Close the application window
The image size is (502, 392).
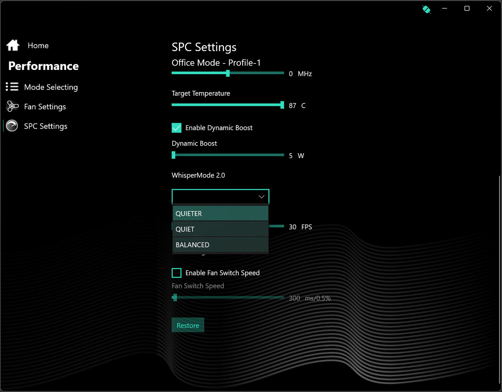(489, 8)
